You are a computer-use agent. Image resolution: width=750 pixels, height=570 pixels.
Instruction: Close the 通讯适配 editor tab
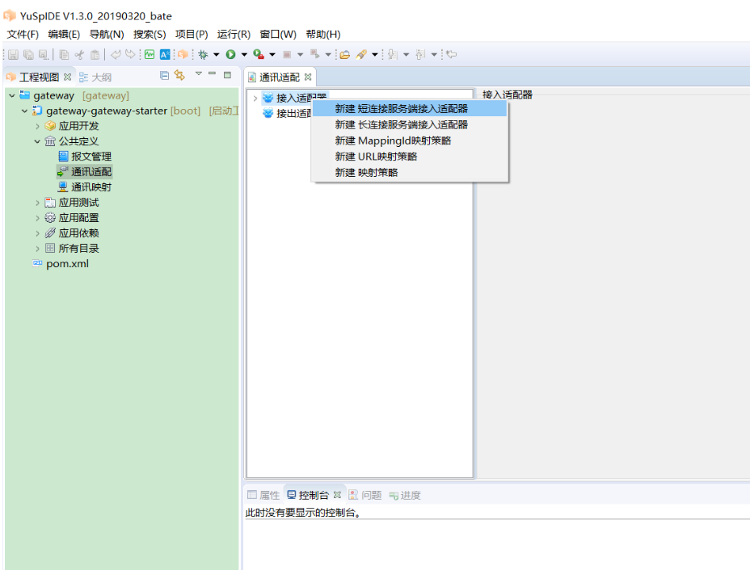pyautogui.click(x=308, y=78)
